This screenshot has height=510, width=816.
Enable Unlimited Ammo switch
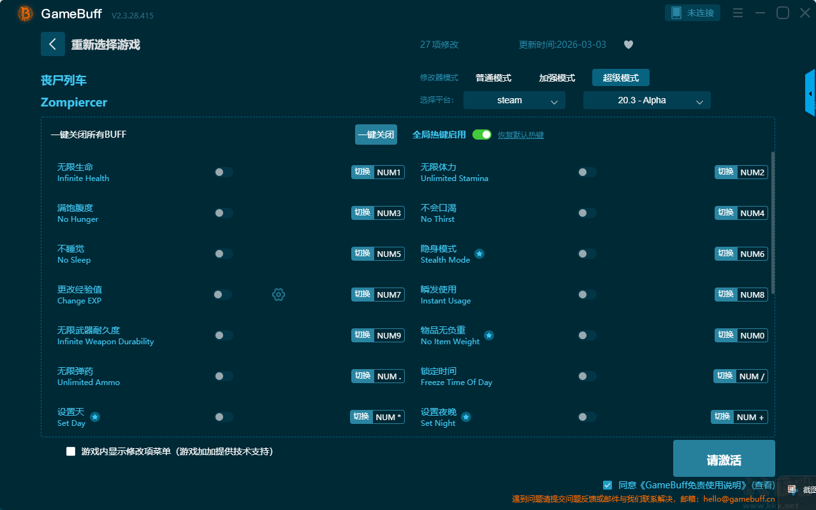(224, 376)
